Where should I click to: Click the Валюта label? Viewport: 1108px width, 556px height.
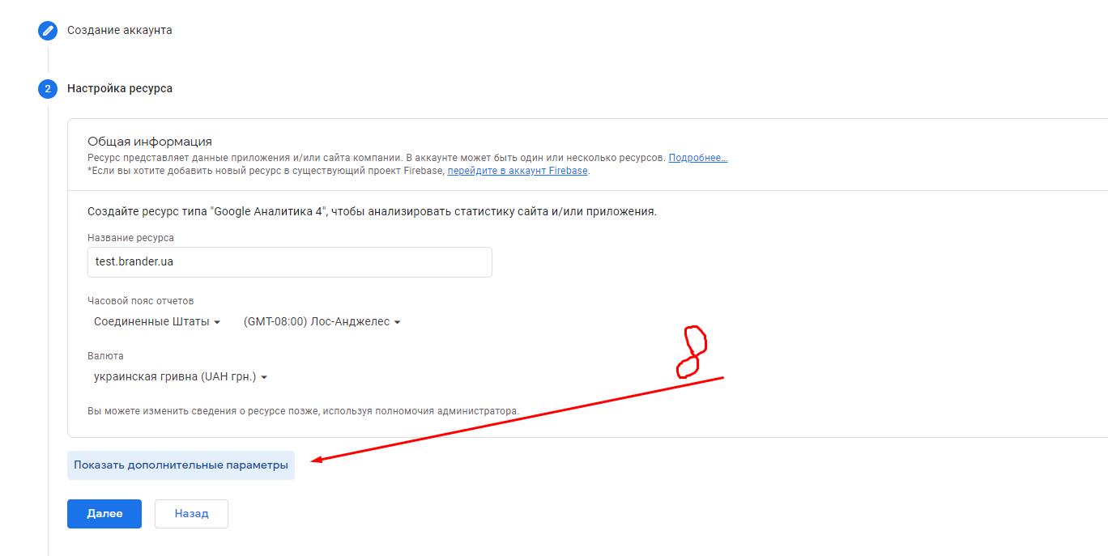105,355
